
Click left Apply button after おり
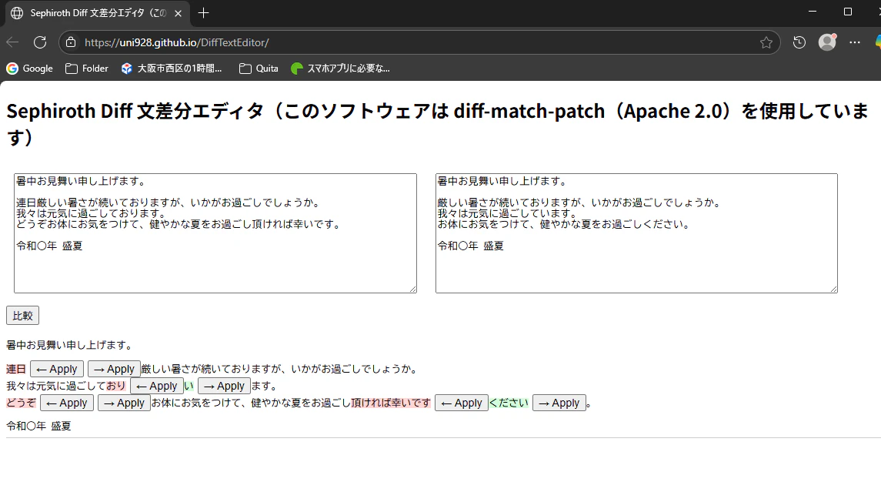[157, 386]
